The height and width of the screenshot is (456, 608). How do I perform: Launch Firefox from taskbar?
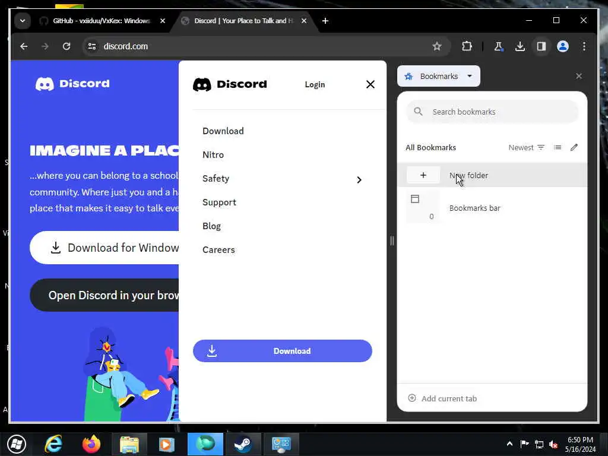(x=91, y=444)
